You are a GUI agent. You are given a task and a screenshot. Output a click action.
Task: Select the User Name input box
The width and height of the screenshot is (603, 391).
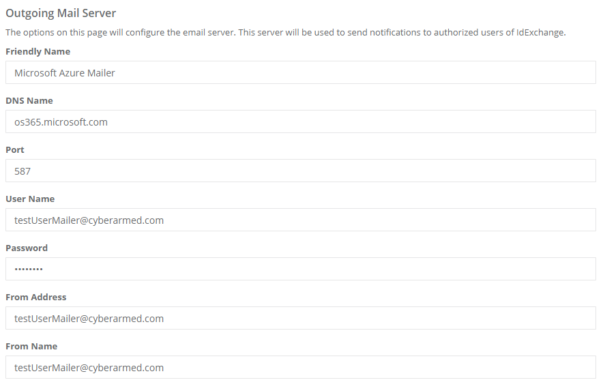pyautogui.click(x=300, y=220)
